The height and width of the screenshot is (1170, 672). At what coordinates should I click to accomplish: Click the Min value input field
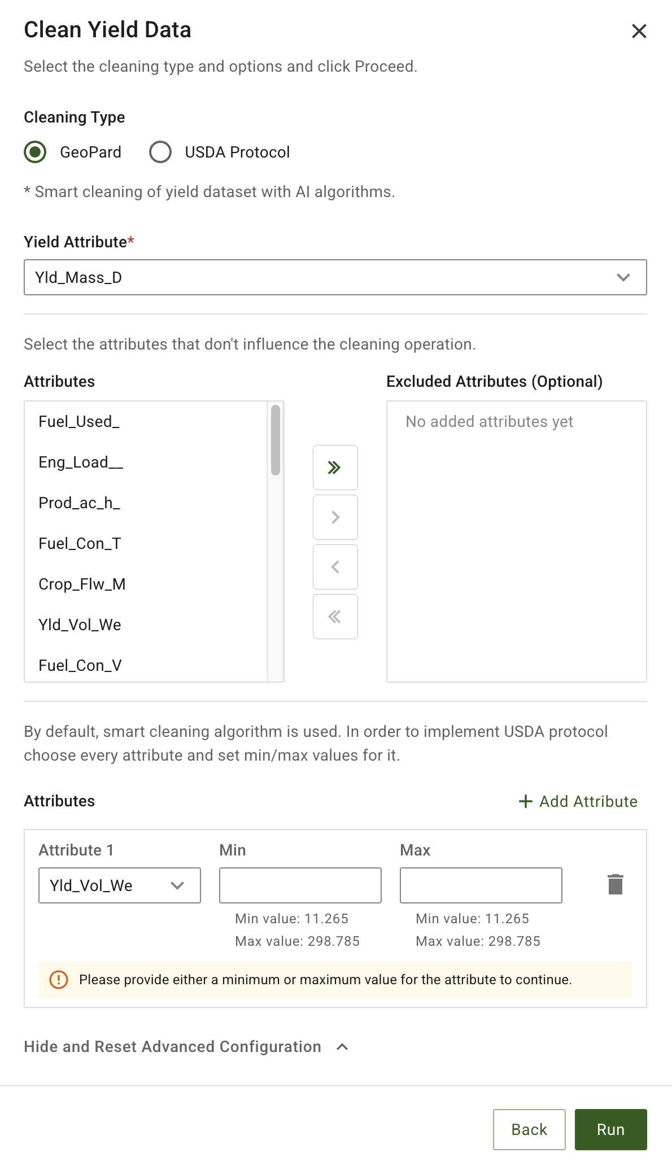pos(300,885)
